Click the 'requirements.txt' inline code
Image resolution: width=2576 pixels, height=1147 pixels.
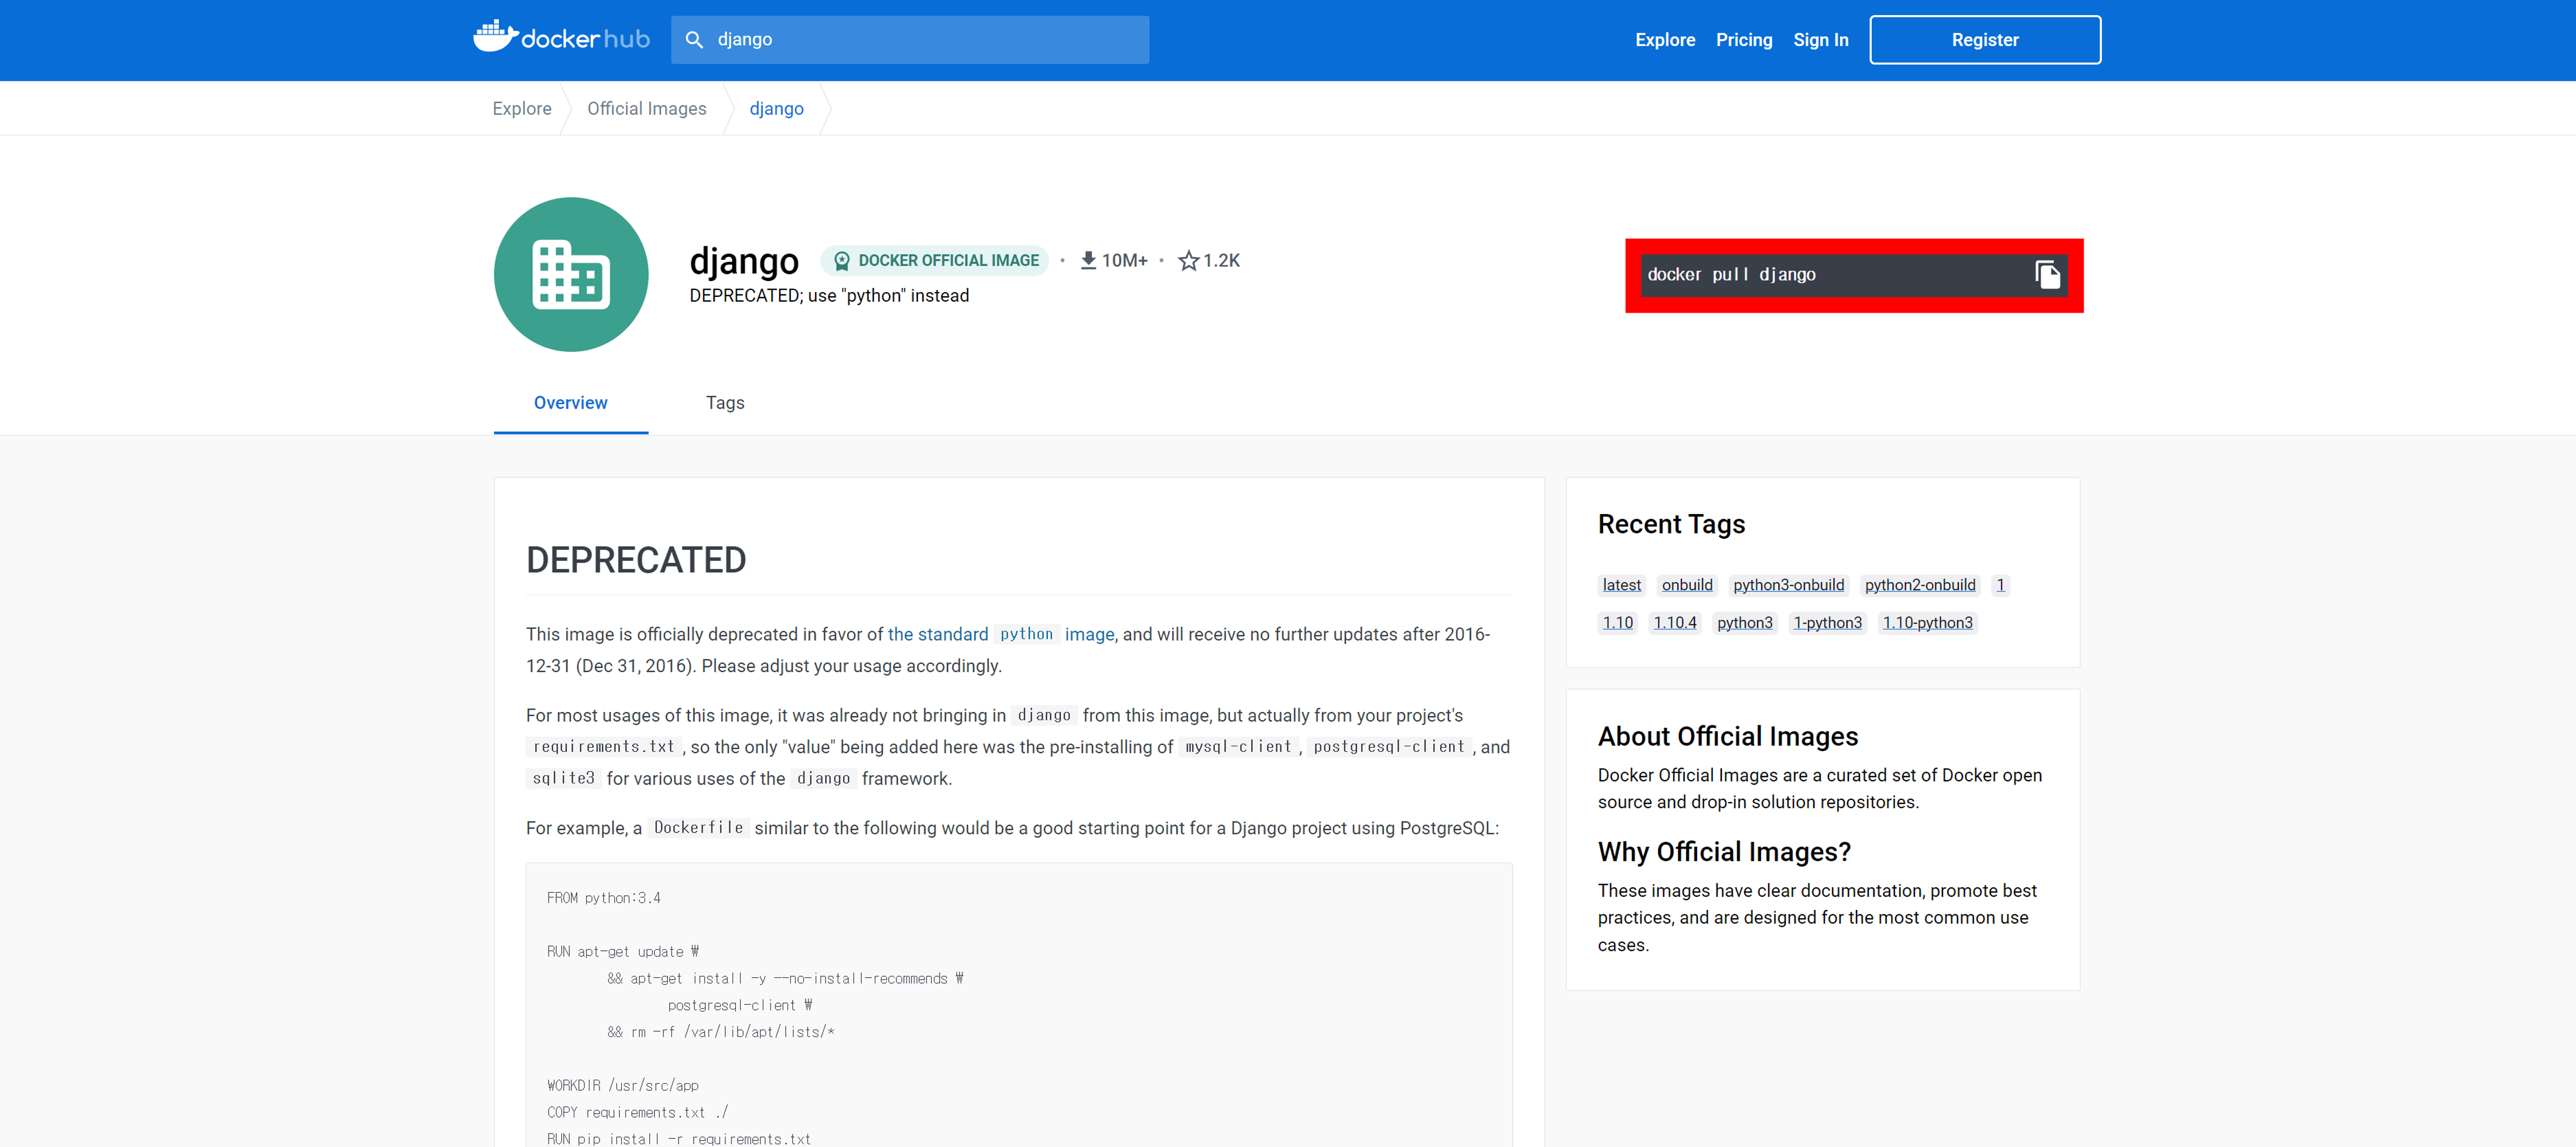click(x=604, y=747)
